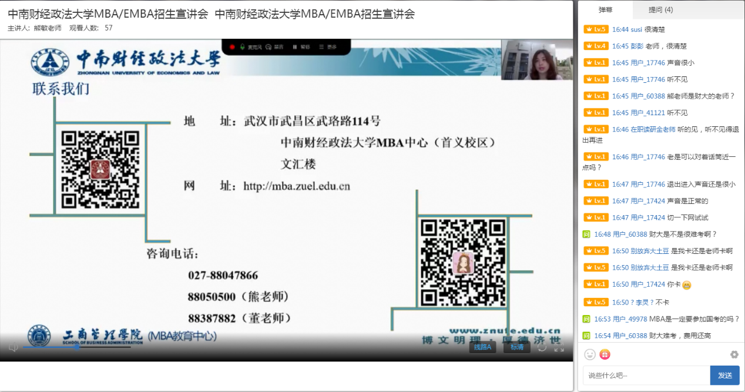Open the 标清 video quality selector
This screenshot has width=745, height=392.
coord(517,347)
